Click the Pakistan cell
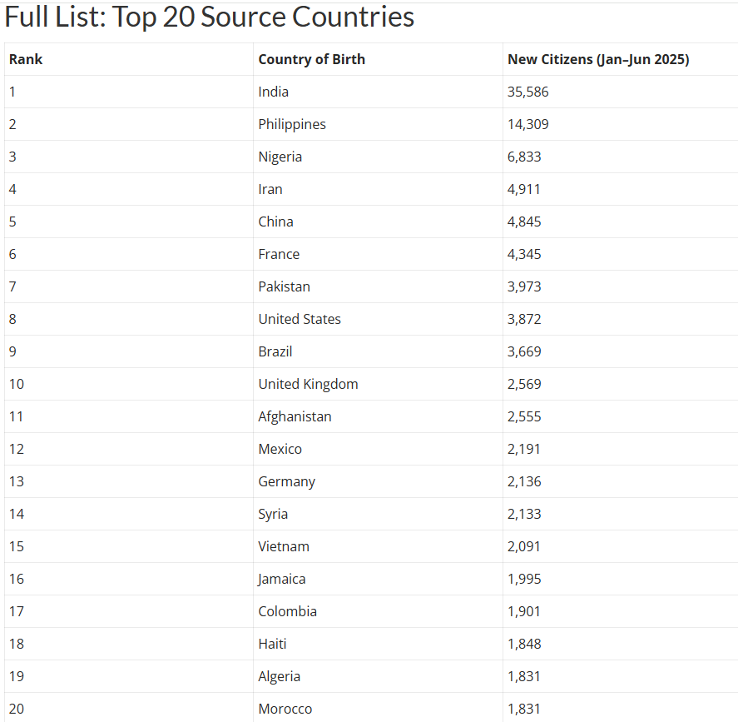The height and width of the screenshot is (722, 738). [284, 286]
